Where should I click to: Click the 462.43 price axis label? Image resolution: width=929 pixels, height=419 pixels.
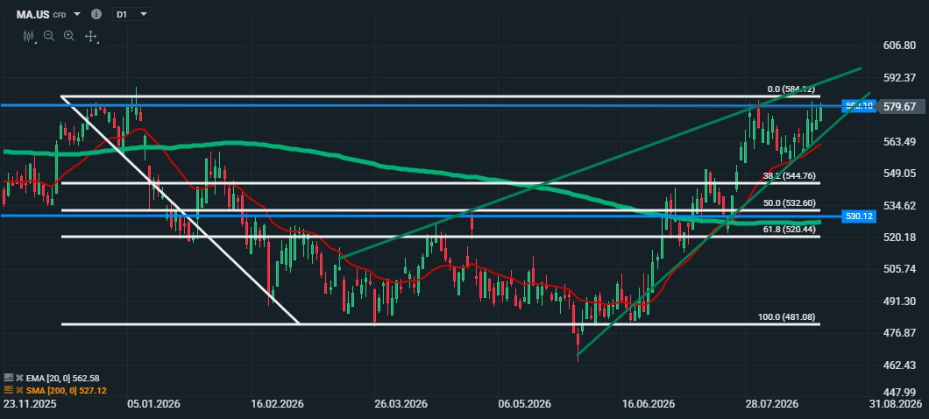[899, 365]
